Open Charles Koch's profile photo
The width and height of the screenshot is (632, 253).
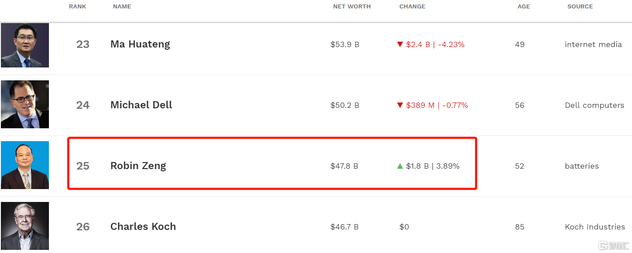(25, 226)
